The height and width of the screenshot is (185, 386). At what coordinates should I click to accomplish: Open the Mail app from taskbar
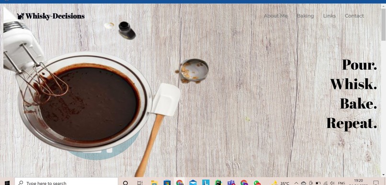[193, 183]
